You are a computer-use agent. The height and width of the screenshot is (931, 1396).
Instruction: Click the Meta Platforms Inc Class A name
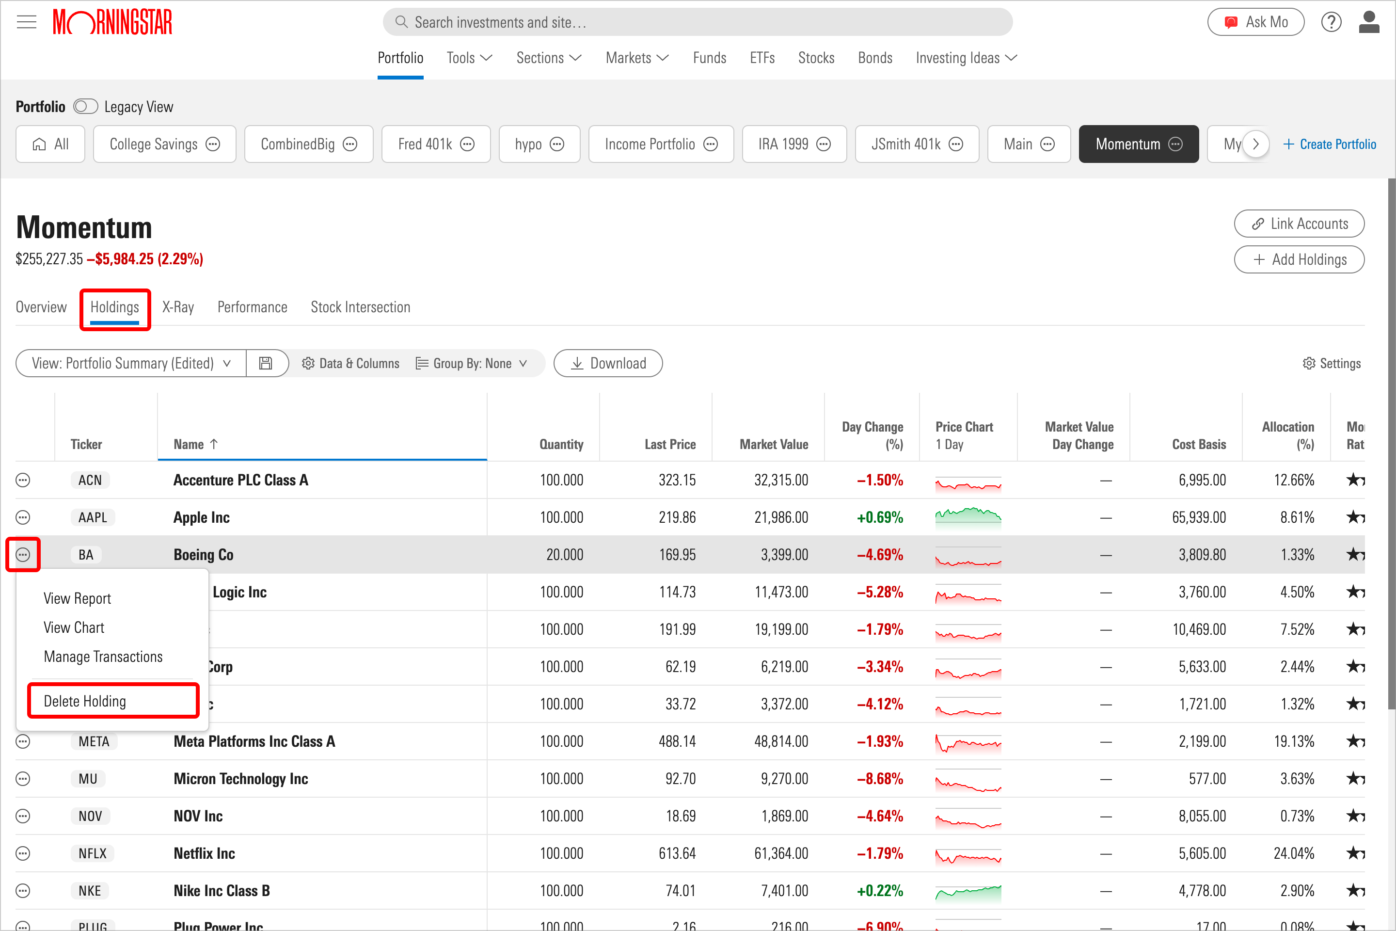coord(254,741)
